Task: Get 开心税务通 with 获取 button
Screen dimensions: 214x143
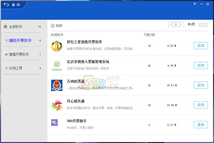Action: point(201,105)
